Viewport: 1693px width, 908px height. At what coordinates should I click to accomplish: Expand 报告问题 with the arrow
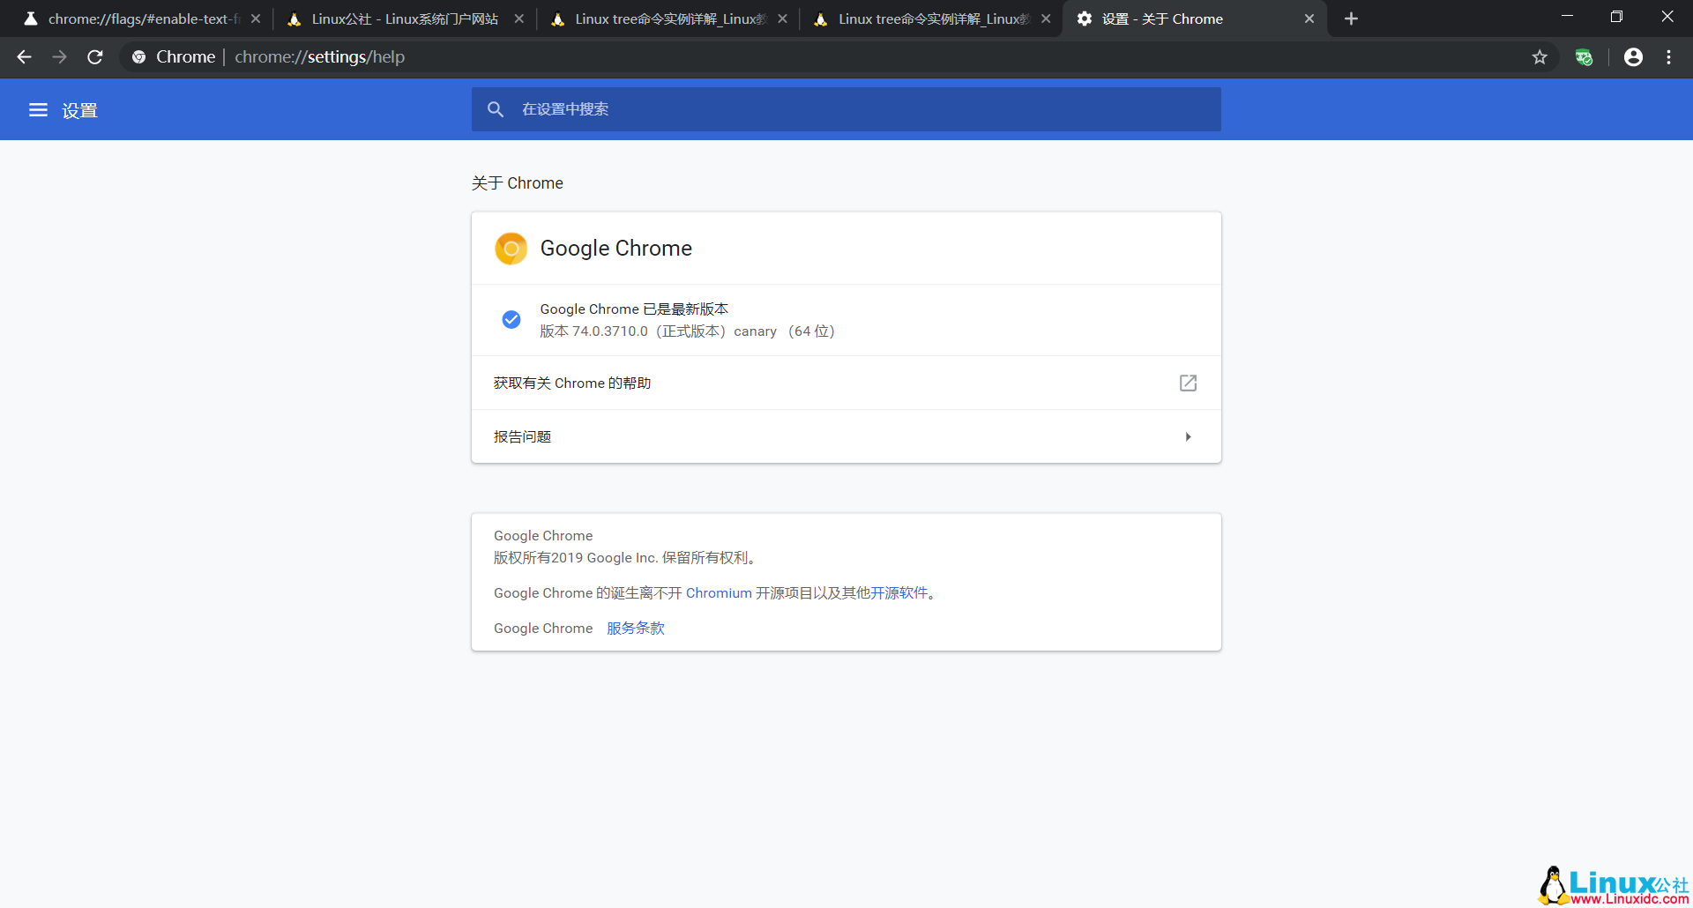(1188, 436)
